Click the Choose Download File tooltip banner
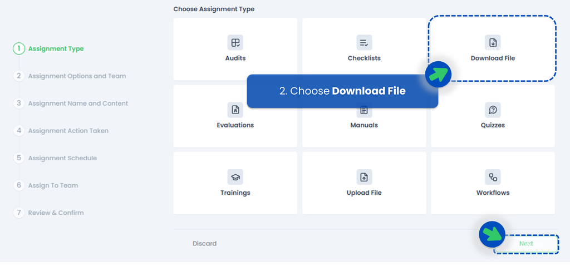Viewport: 570px width, 266px height. (x=342, y=91)
